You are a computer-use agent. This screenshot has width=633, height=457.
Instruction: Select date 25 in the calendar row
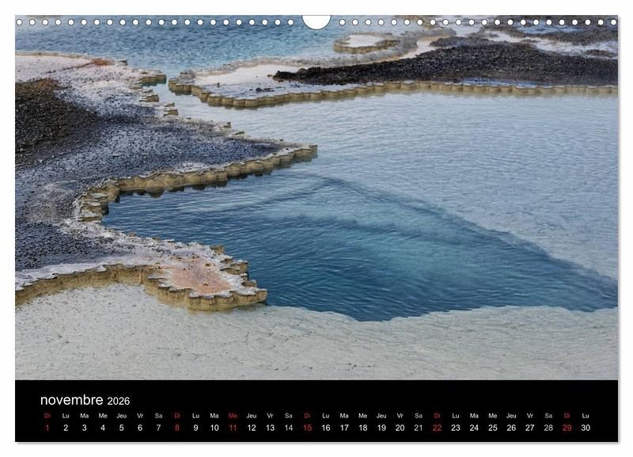click(x=493, y=428)
